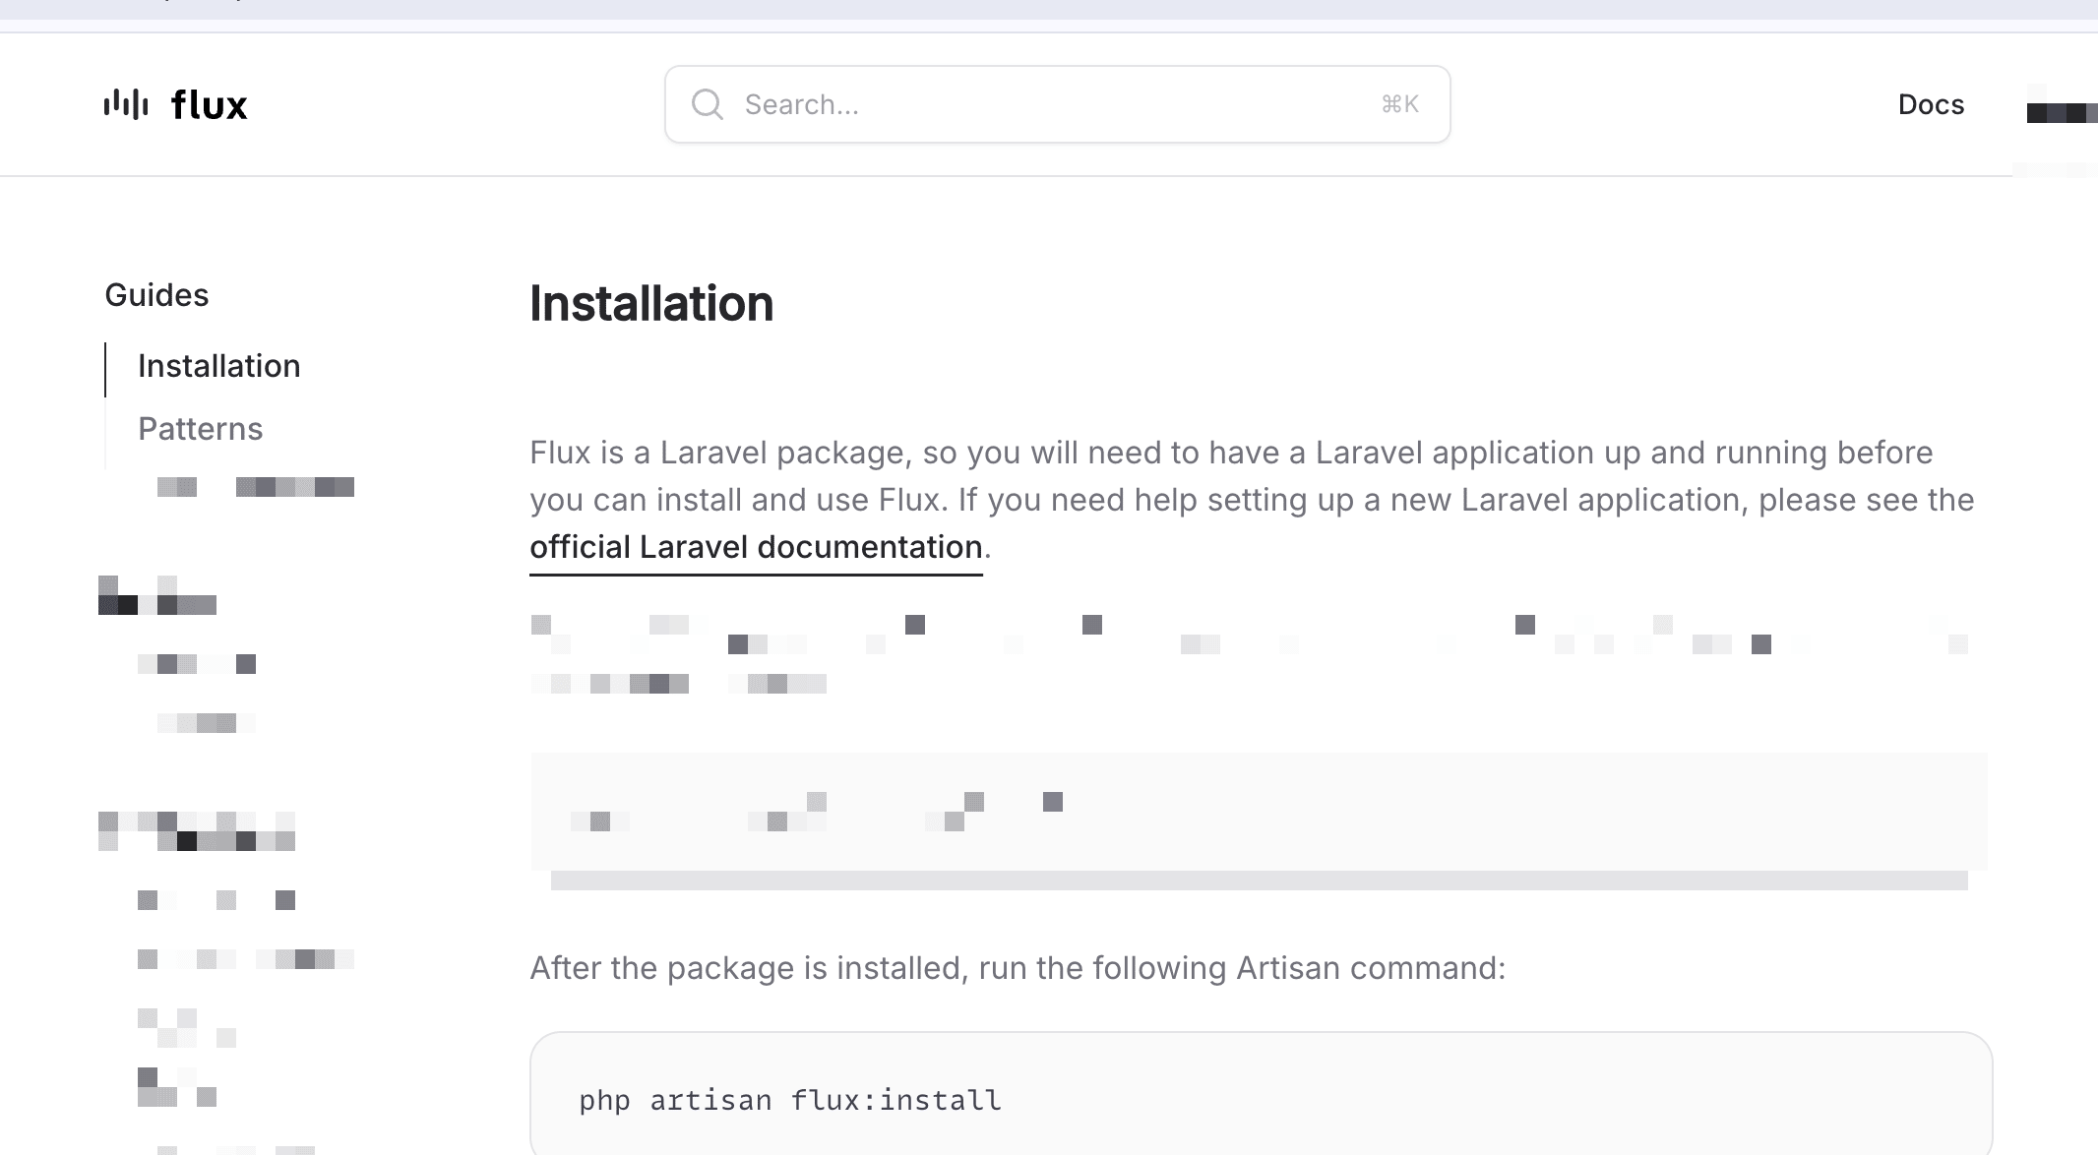
Task: Open the blurred sidebar entry below Patterns
Action: tap(256, 487)
